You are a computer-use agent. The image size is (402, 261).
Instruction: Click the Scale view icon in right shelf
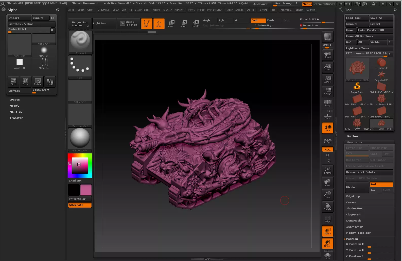[327, 195]
